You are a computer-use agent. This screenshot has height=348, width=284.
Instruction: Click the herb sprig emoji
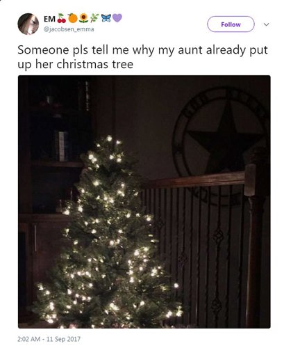tap(94, 18)
